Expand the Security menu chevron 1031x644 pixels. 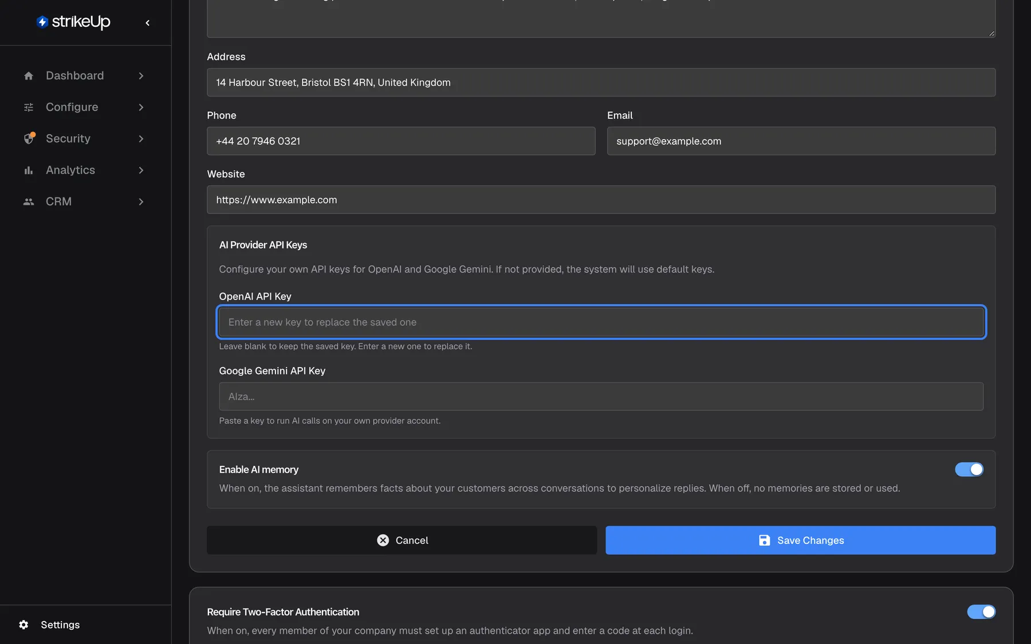141,139
